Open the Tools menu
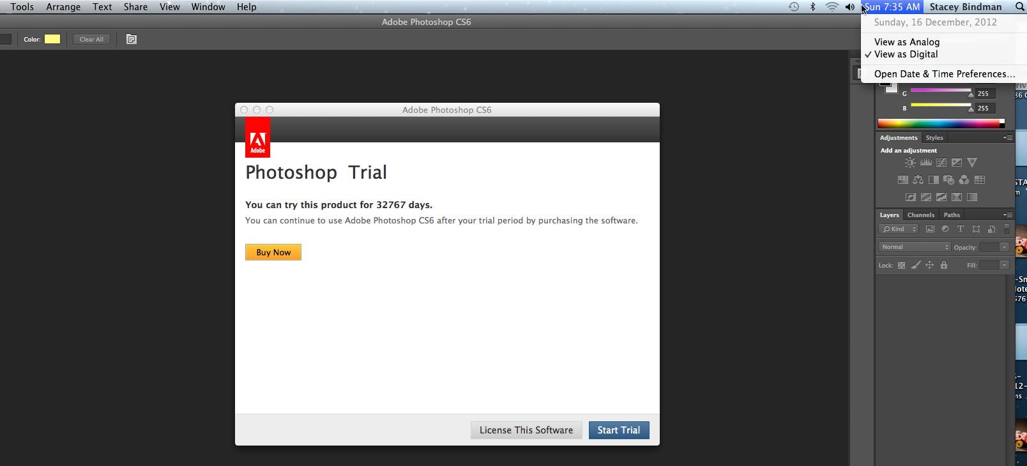Image resolution: width=1027 pixels, height=466 pixels. (x=22, y=7)
